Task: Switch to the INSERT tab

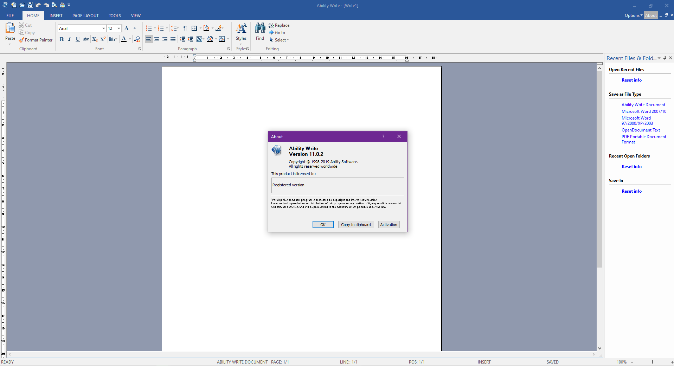Action: point(56,16)
